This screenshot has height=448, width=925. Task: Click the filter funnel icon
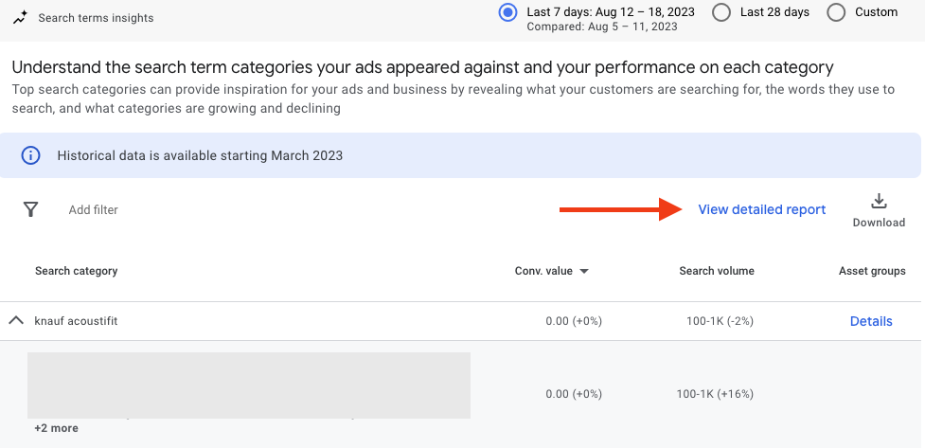coord(30,209)
